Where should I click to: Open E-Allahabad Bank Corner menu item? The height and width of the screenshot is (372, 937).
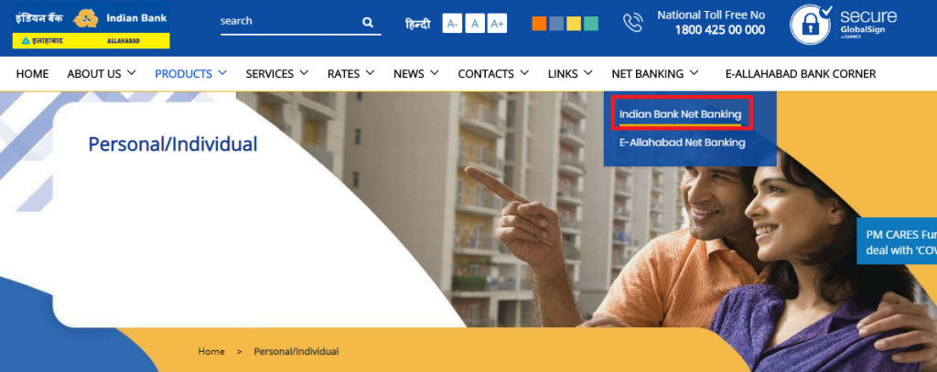coord(800,73)
